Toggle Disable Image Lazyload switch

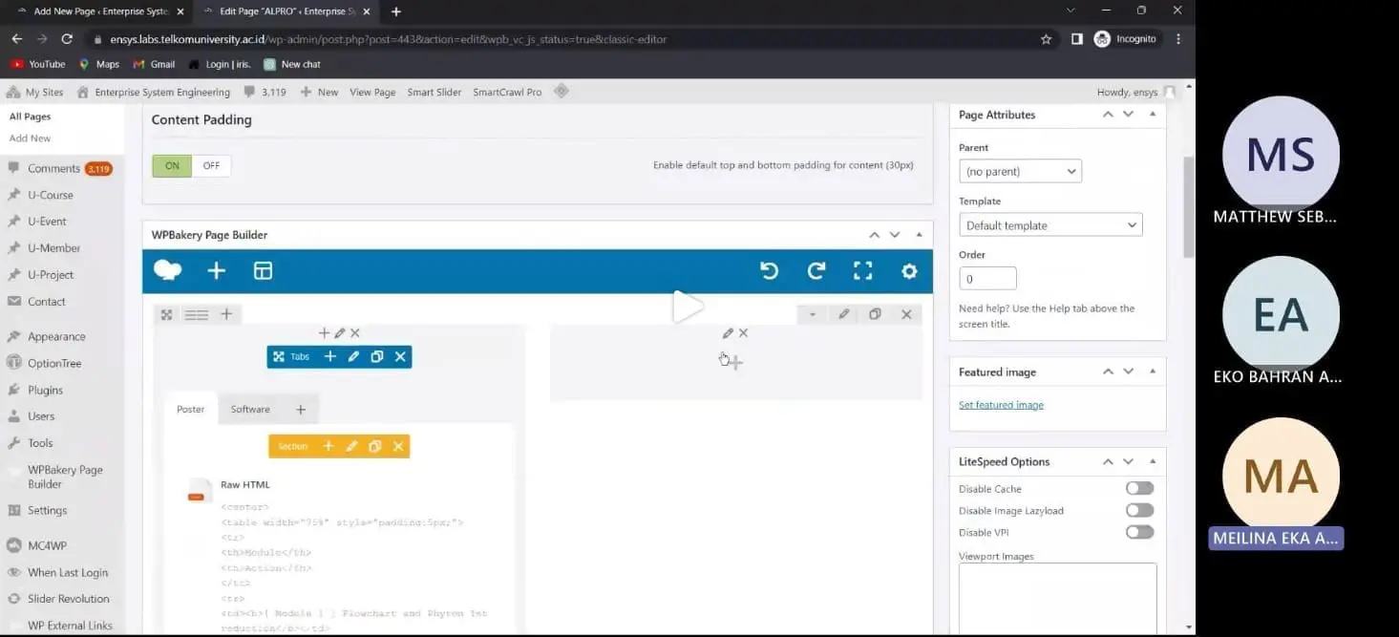[x=1139, y=510]
